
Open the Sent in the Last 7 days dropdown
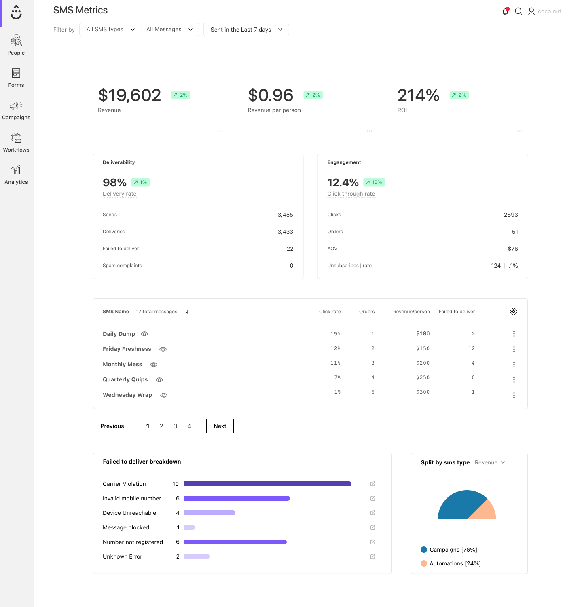246,30
